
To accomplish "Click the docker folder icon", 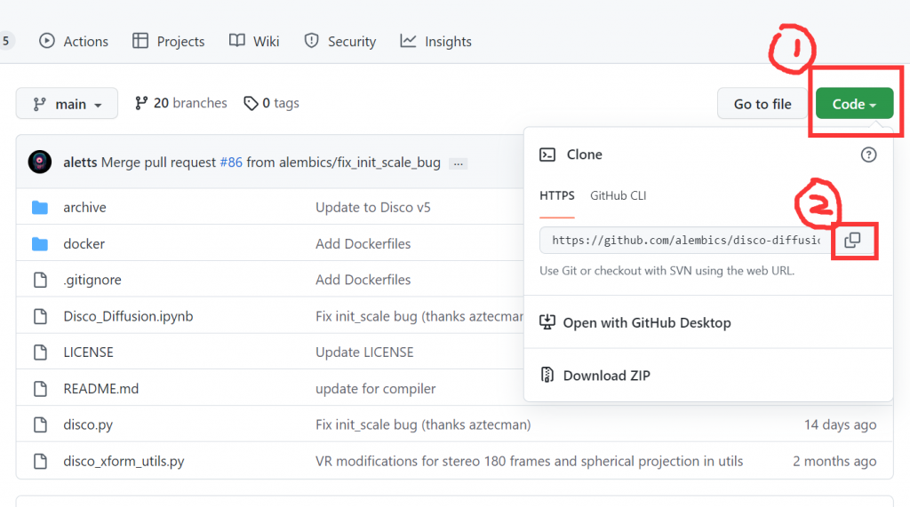I will pyautogui.click(x=40, y=243).
